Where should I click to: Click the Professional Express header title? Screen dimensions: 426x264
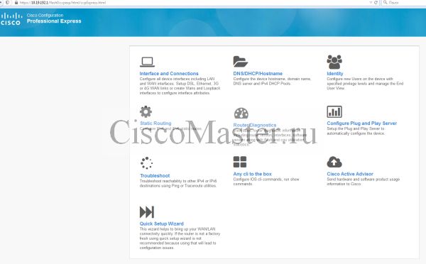point(54,21)
